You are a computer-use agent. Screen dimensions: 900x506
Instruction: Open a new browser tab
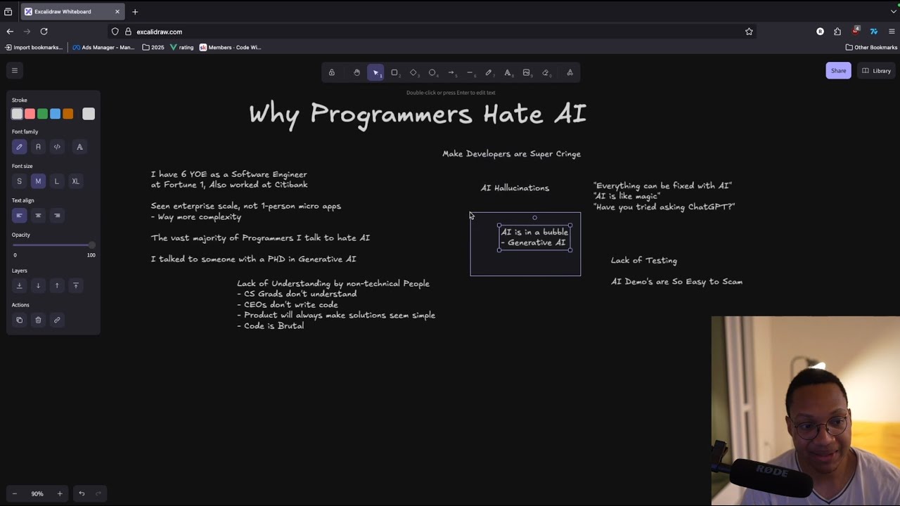tap(135, 11)
